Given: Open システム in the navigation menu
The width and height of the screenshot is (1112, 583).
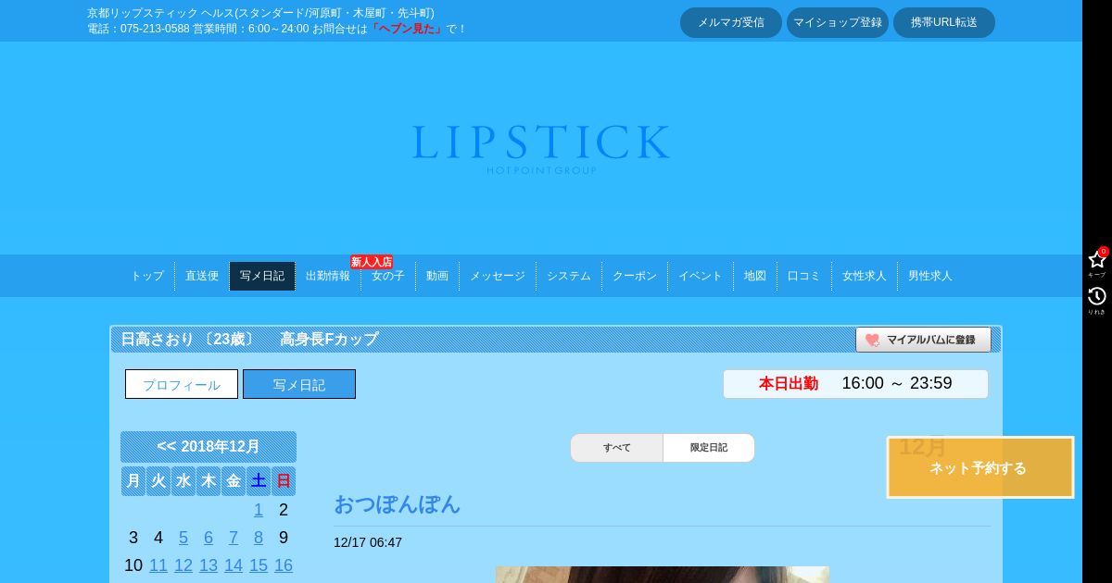Looking at the screenshot, I should pos(569,276).
